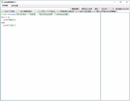Click the app logo icon in title bar
The image size is (130, 101).
(2, 2)
